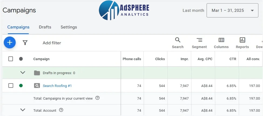
Task: Open the filter funnel icon
Action: tap(25, 43)
